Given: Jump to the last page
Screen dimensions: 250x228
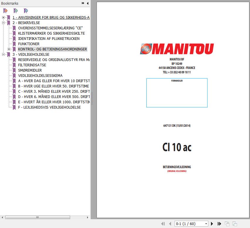Looking at the screenshot, I should pyautogui.click(x=219, y=224).
